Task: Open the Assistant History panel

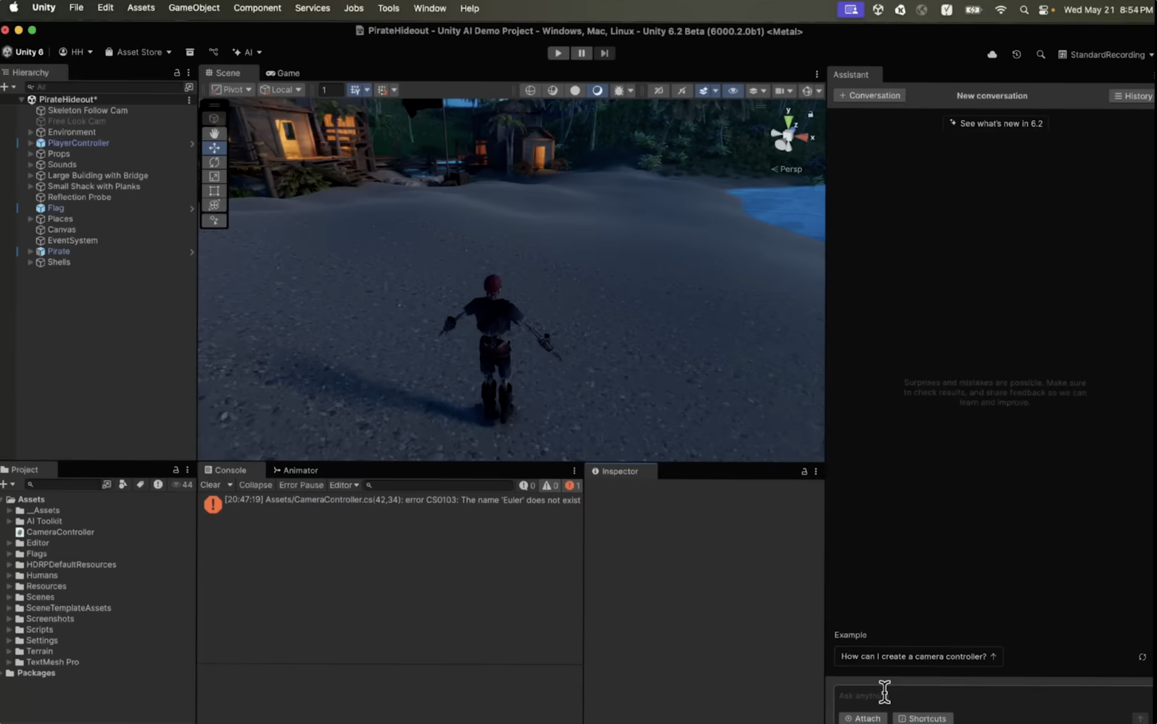Action: coord(1132,96)
